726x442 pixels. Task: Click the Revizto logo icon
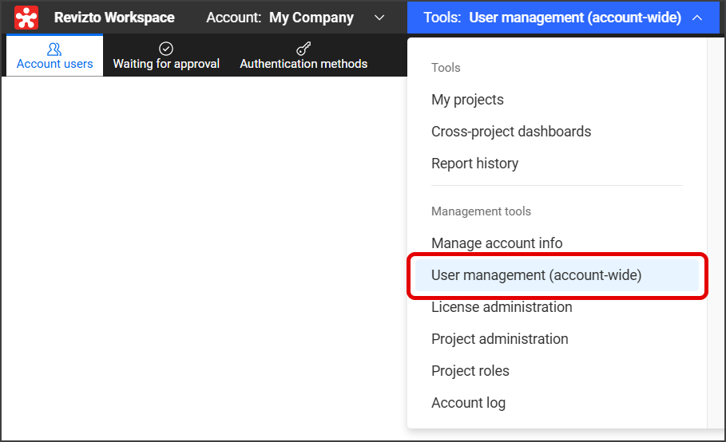26,18
